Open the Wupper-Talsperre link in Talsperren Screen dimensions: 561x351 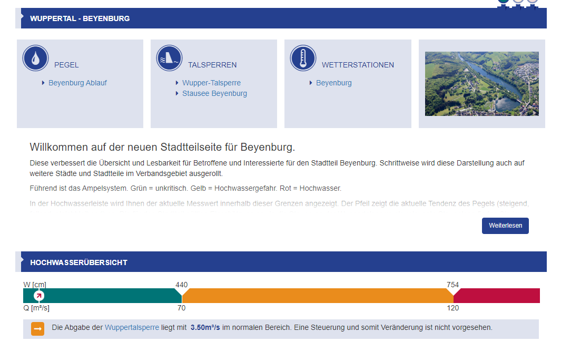point(211,83)
